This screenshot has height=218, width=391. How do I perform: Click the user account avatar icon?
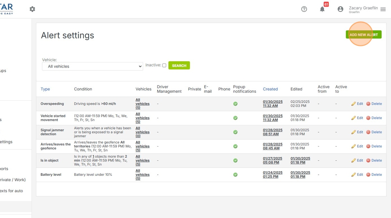pos(340,9)
